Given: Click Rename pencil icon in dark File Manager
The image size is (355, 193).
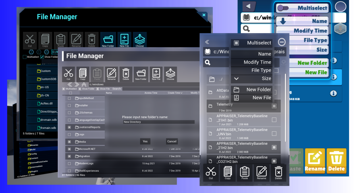Looking at the screenshot, I should pyautogui.click(x=76, y=40).
